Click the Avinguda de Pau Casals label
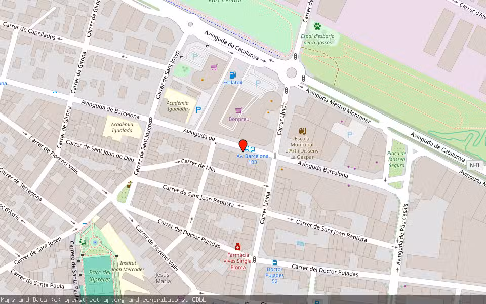The height and width of the screenshot is (304, 486). 402,234
